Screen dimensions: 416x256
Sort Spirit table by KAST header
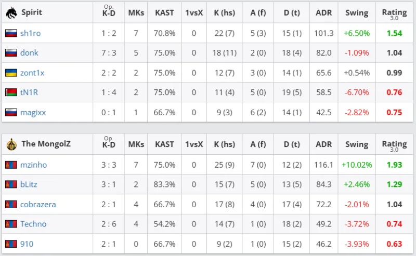pos(164,12)
